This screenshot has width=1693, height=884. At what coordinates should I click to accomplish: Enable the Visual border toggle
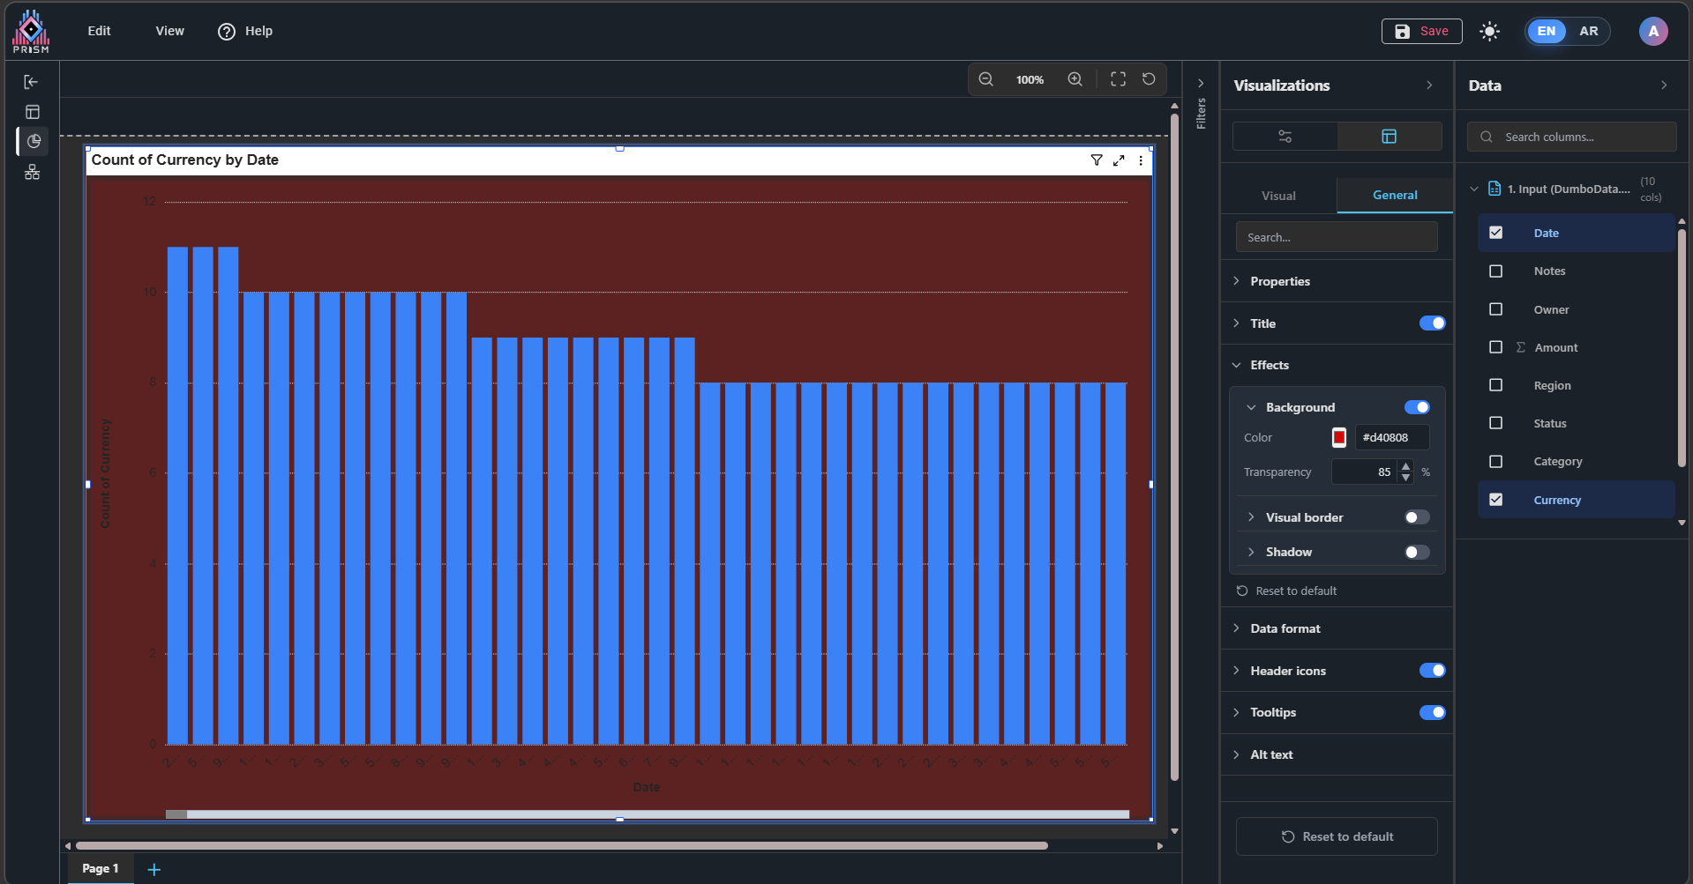(1417, 517)
